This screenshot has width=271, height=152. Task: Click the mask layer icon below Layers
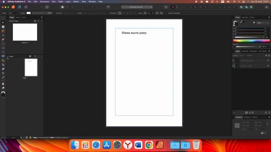click(x=246, y=113)
